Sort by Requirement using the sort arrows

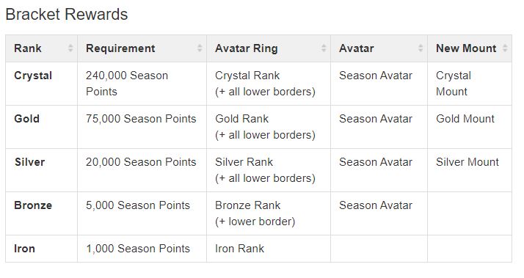[200, 48]
